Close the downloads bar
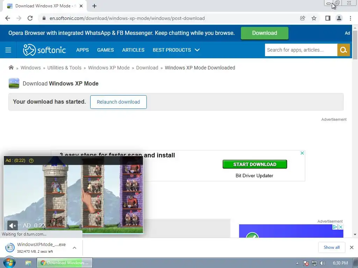The image size is (358, 268). (x=352, y=247)
